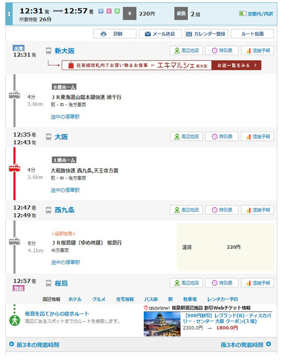283x360 pixels.
Task: Expand 途中の停車駅 under 網干行 train
Action: (65, 117)
